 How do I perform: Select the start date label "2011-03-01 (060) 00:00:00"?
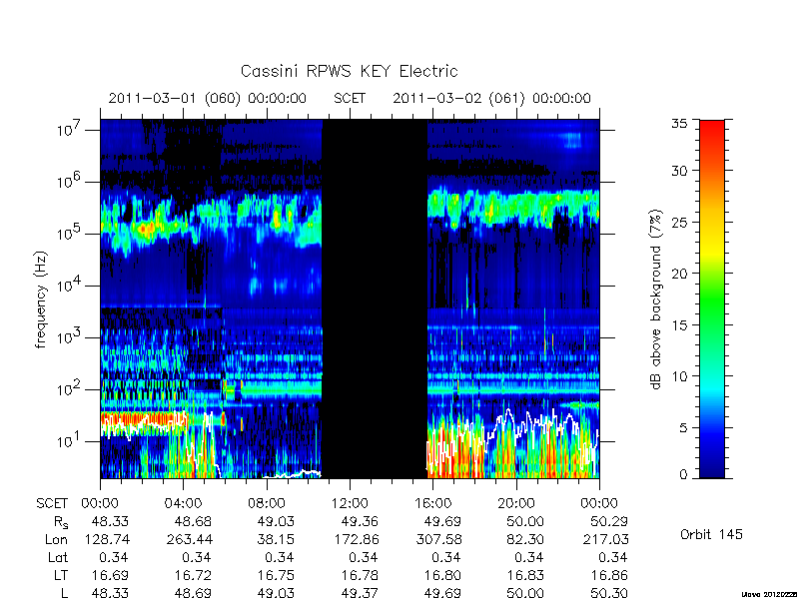coord(208,98)
